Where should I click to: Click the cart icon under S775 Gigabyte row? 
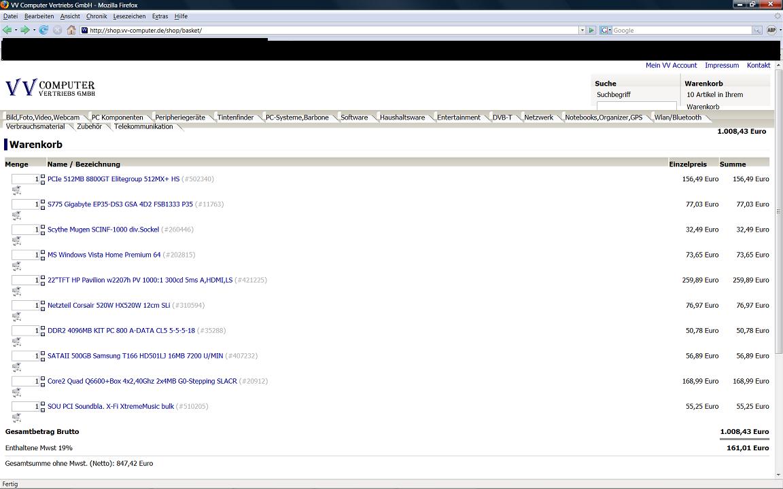pos(16,215)
